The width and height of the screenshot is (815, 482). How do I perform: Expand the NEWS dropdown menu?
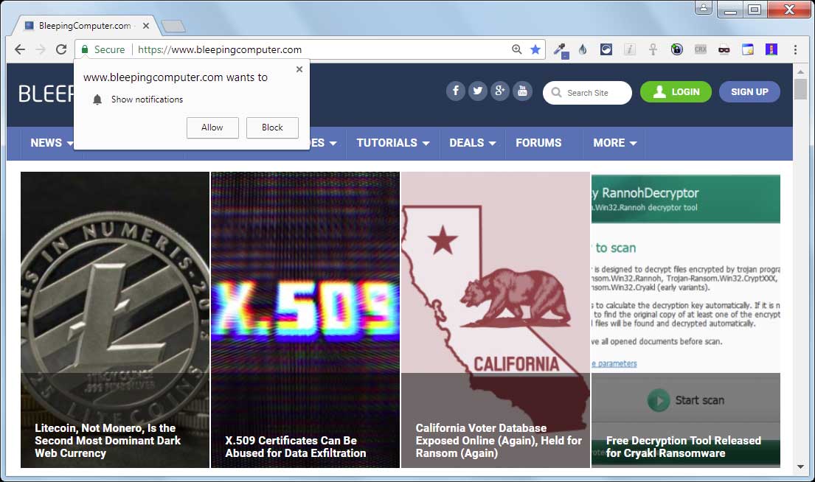click(52, 143)
